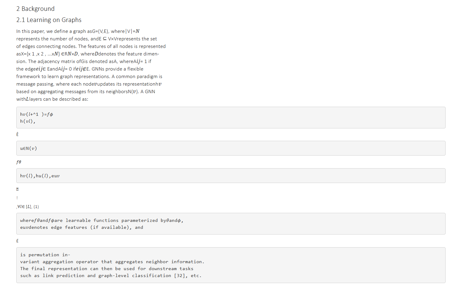
Task: Select the subsection heading 2.1 Learning on Graphs
Action: click(x=49, y=20)
